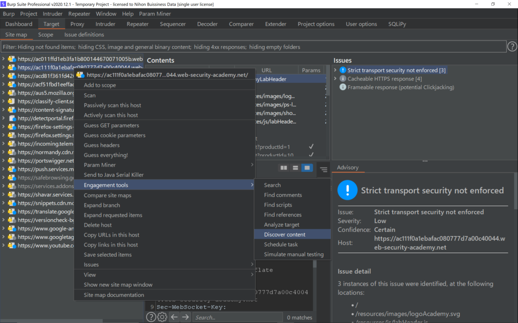518x323 pixels.
Task: Click host icon for aus5.mozilla.org
Action: (12, 93)
